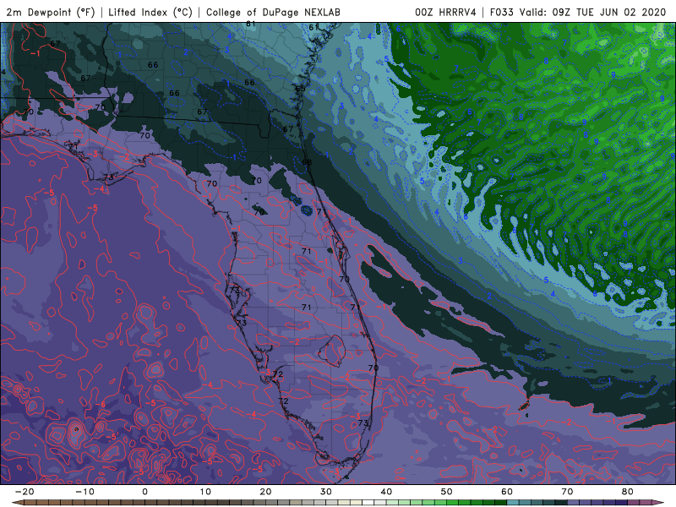The image size is (676, 507).
Task: Click the -10 value on the color scale
Action: (x=84, y=492)
